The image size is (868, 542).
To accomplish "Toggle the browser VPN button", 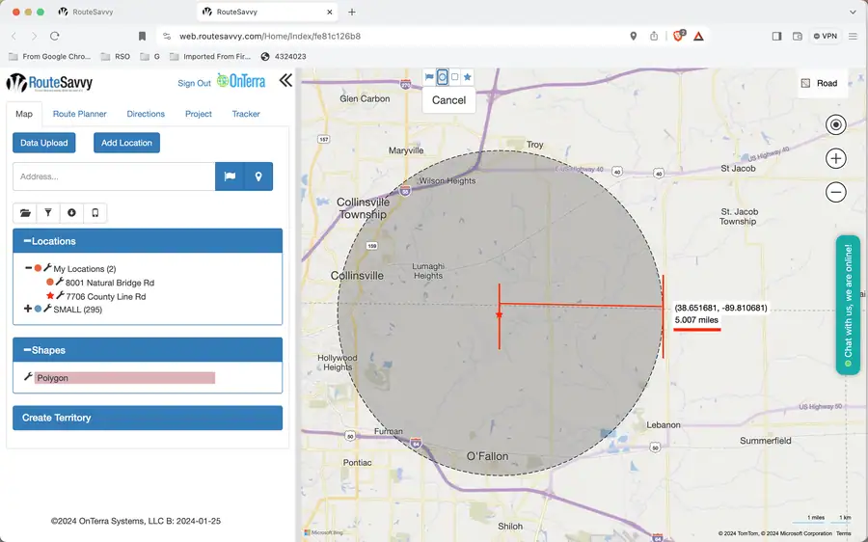I will [x=825, y=36].
